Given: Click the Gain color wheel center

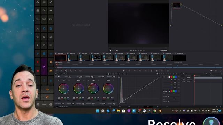Looking at the screenshot, I should click(x=93, y=89).
